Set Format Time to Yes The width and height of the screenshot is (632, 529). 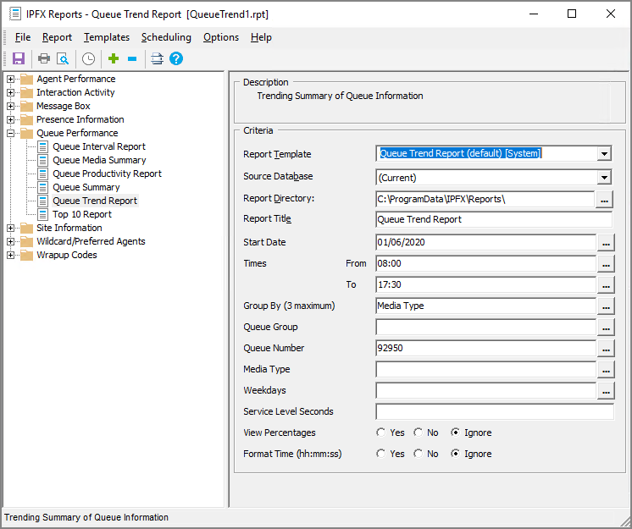pyautogui.click(x=381, y=454)
